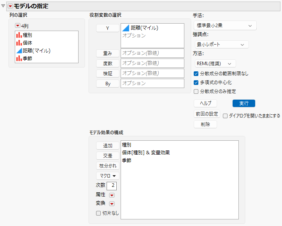Open the 変換 red triangle menu
This screenshot has width=282, height=226.
112,204
